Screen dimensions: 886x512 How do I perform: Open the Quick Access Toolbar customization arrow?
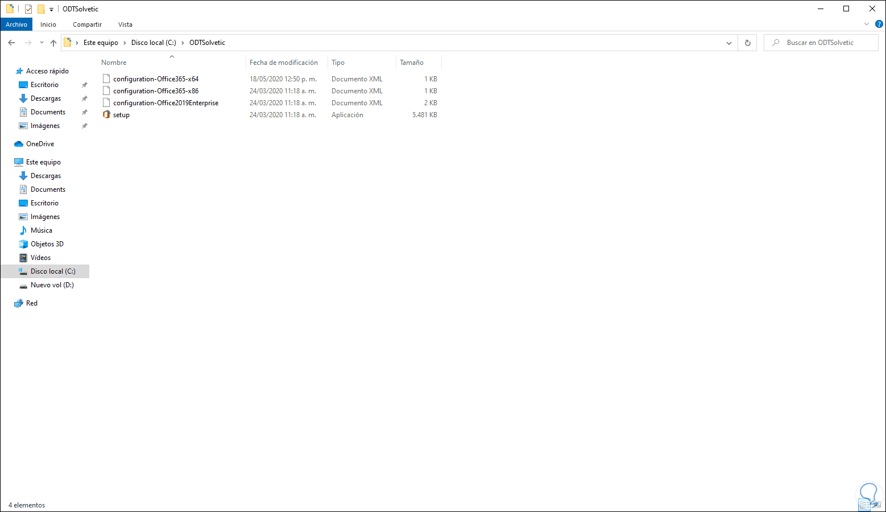tap(51, 9)
